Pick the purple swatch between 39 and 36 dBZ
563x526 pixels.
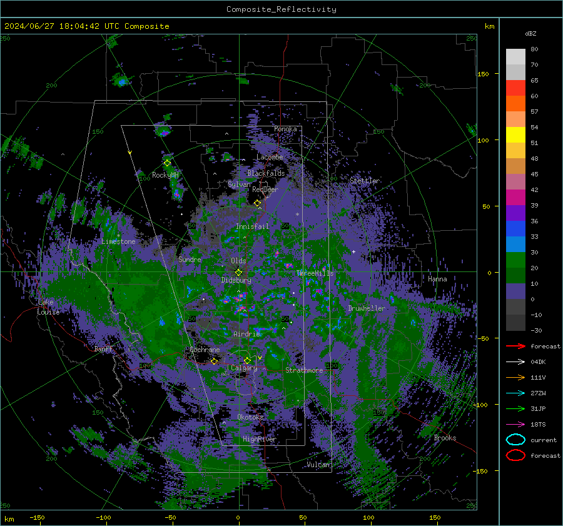click(x=515, y=213)
